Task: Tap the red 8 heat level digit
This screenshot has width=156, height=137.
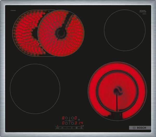Action: point(63,118)
